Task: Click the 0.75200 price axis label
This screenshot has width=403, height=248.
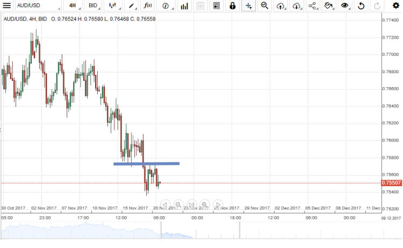Action: click(391, 209)
